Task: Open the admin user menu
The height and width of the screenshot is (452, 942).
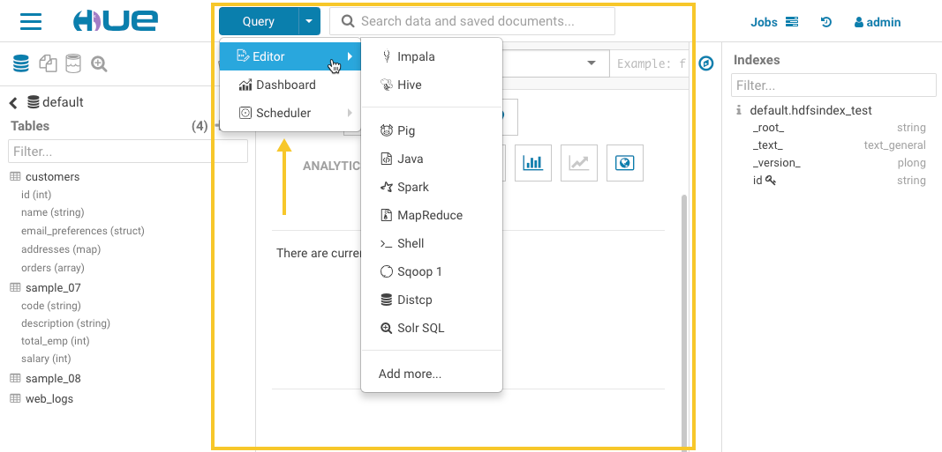Action: tap(878, 22)
